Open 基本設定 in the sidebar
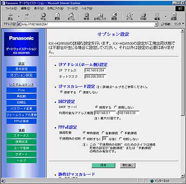The image size is (186, 184). pos(21,69)
